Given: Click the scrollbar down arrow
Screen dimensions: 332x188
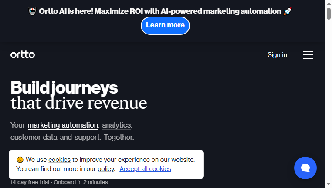Looking at the screenshot, I should coord(329,184).
